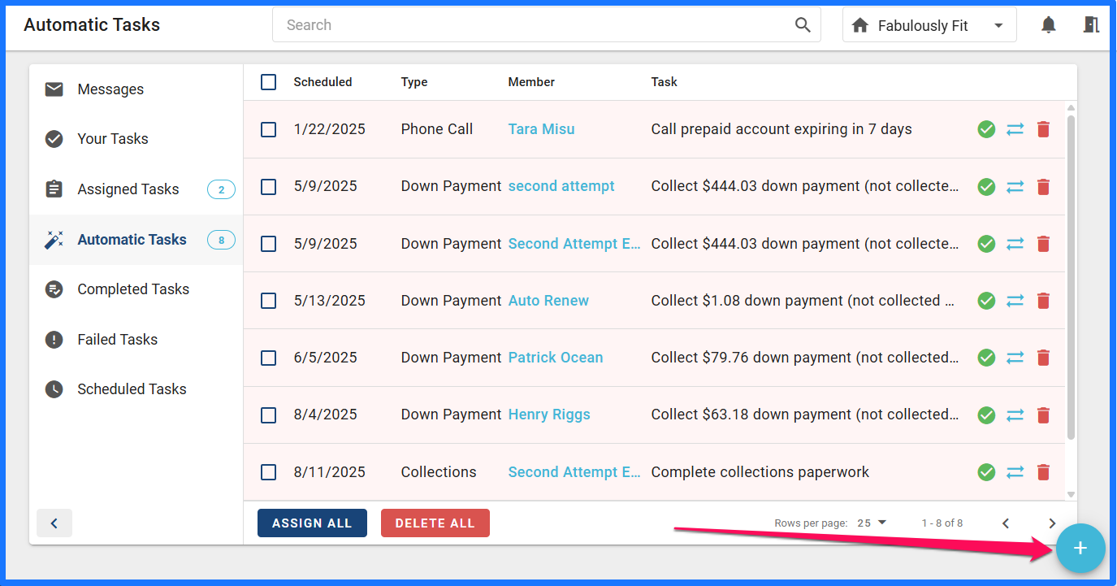
Task: Click the search magnifier icon
Action: (x=803, y=25)
